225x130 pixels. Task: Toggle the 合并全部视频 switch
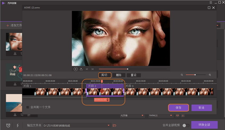(186, 125)
